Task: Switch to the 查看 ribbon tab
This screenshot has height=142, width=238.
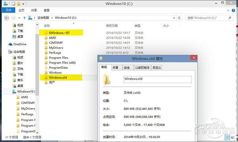Action: coord(46,10)
